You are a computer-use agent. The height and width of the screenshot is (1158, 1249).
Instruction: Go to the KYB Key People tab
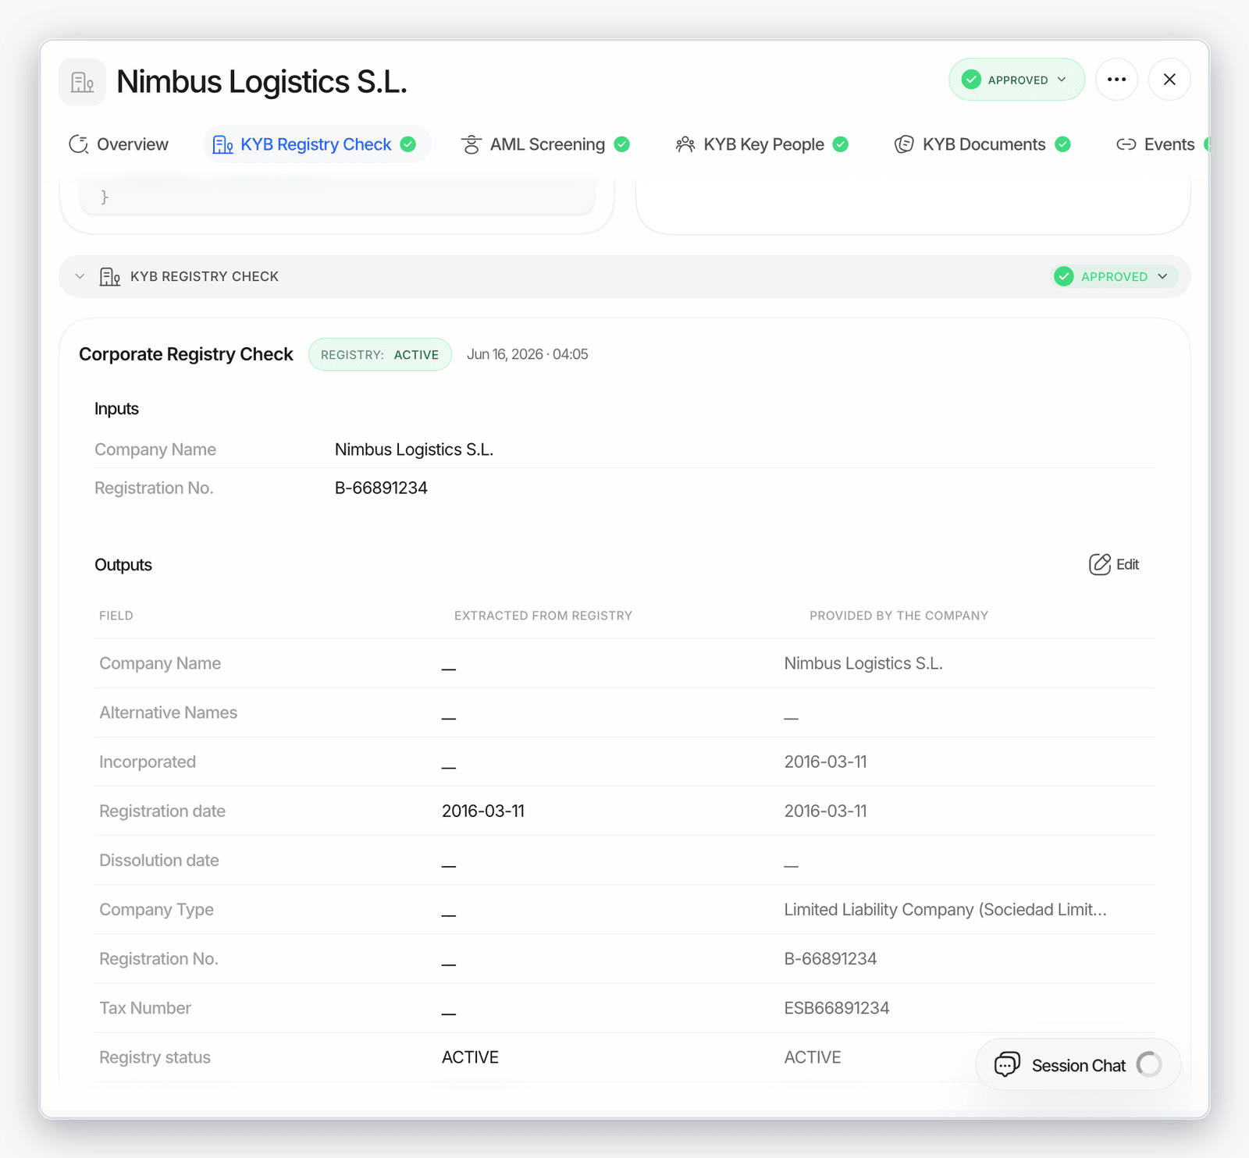coord(762,144)
